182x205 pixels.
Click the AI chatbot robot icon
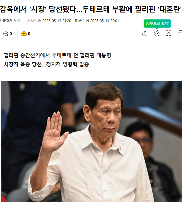tap(157, 33)
